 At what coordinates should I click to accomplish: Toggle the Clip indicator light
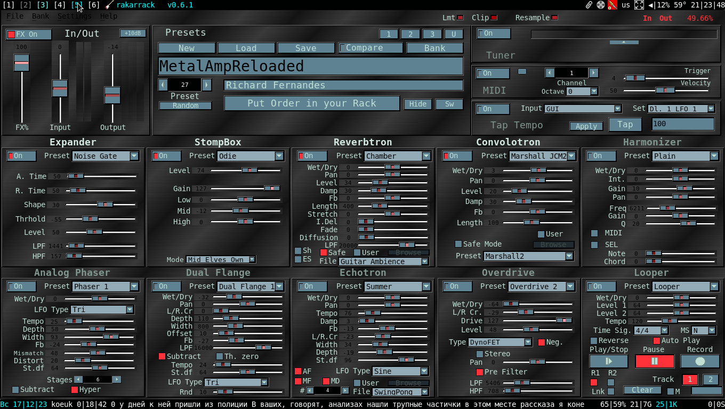(494, 18)
